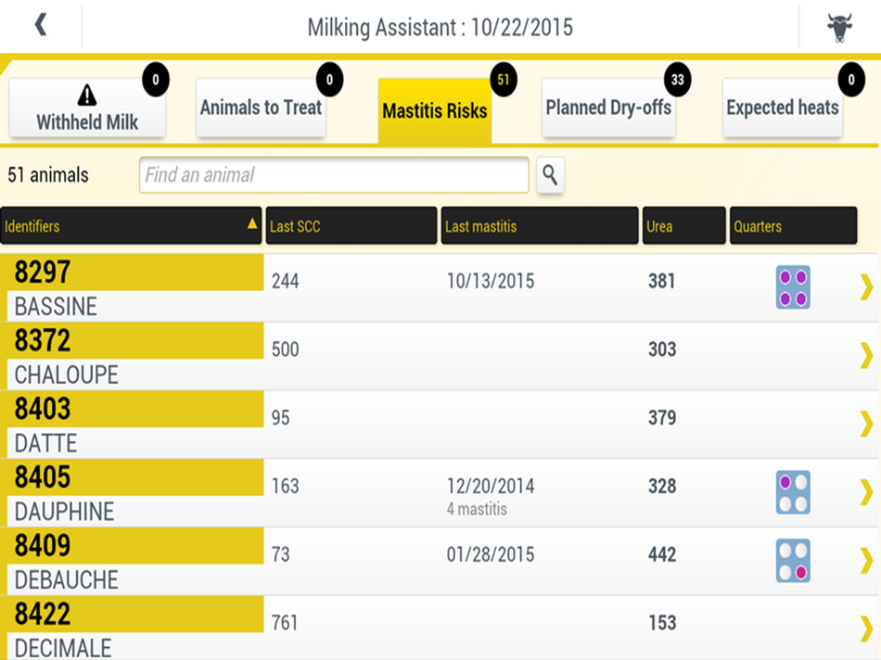Click the warning triangle on Withheld Milk
Viewport: 881px width, 660px height.
87,95
